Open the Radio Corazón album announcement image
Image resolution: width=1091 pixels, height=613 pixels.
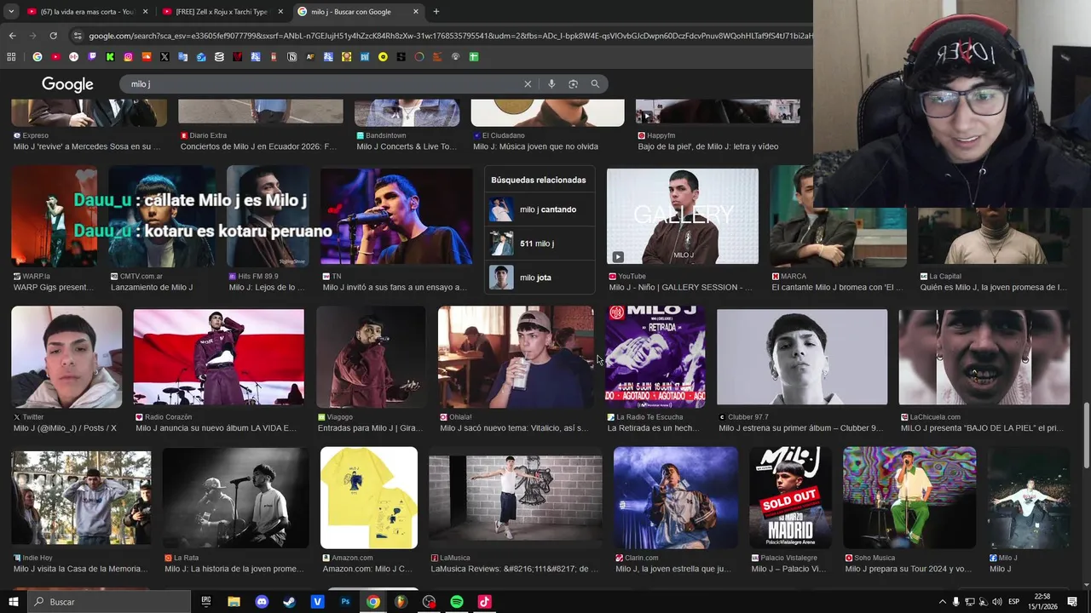click(218, 357)
